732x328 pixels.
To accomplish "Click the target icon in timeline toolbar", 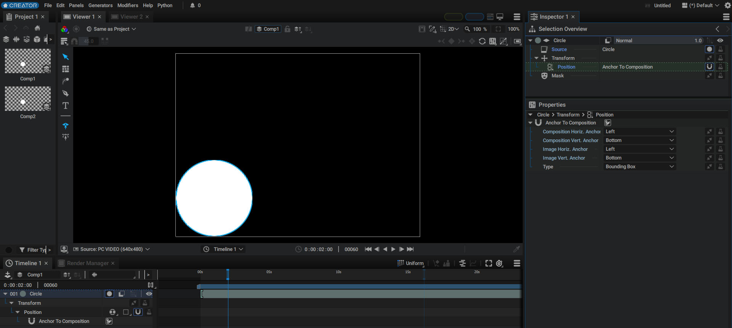I will (x=499, y=263).
